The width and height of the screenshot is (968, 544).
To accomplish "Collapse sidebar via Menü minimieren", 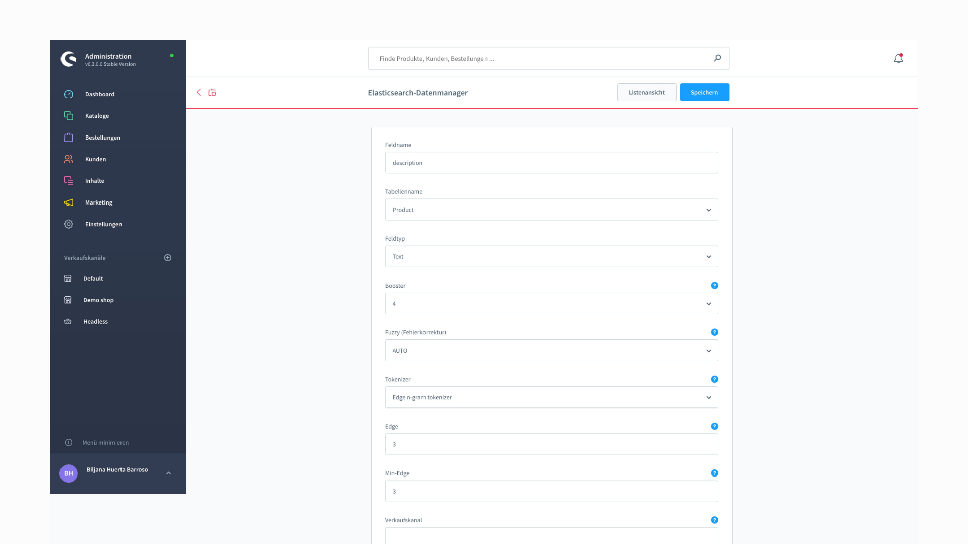I will [105, 443].
